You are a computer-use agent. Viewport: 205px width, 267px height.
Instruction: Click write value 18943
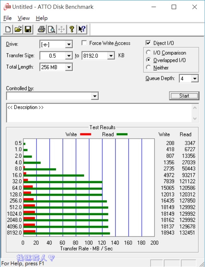(167, 233)
